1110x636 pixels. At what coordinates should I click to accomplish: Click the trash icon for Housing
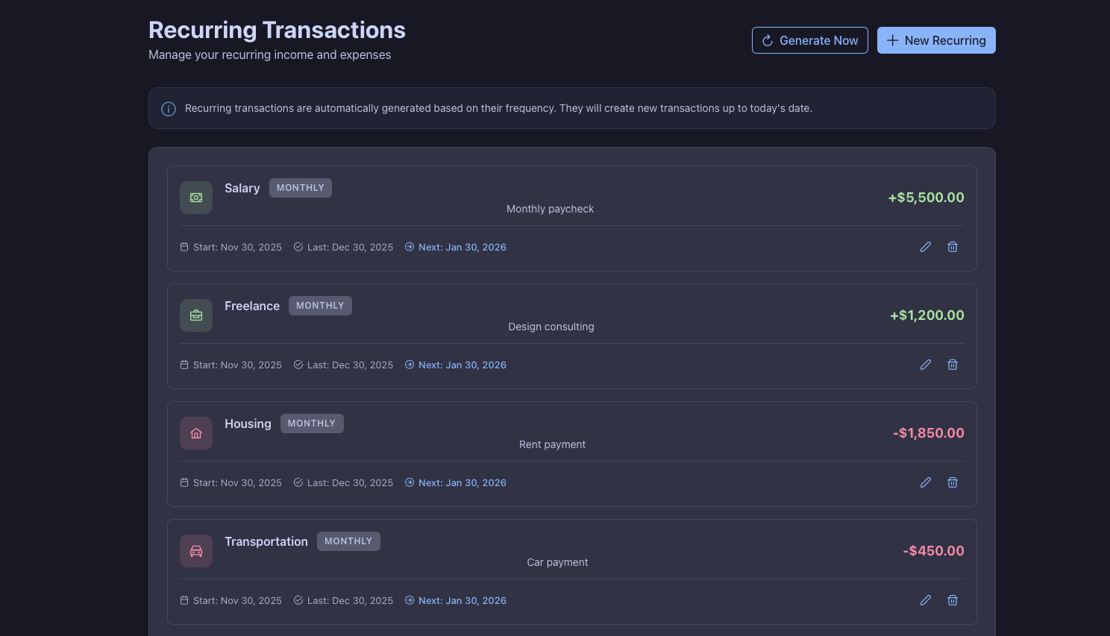tap(953, 482)
